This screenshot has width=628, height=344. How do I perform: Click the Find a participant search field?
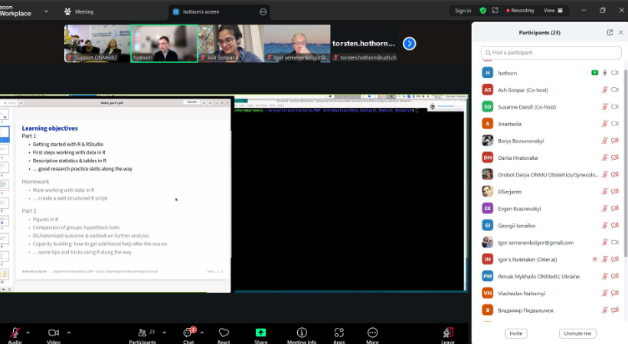[x=550, y=53]
